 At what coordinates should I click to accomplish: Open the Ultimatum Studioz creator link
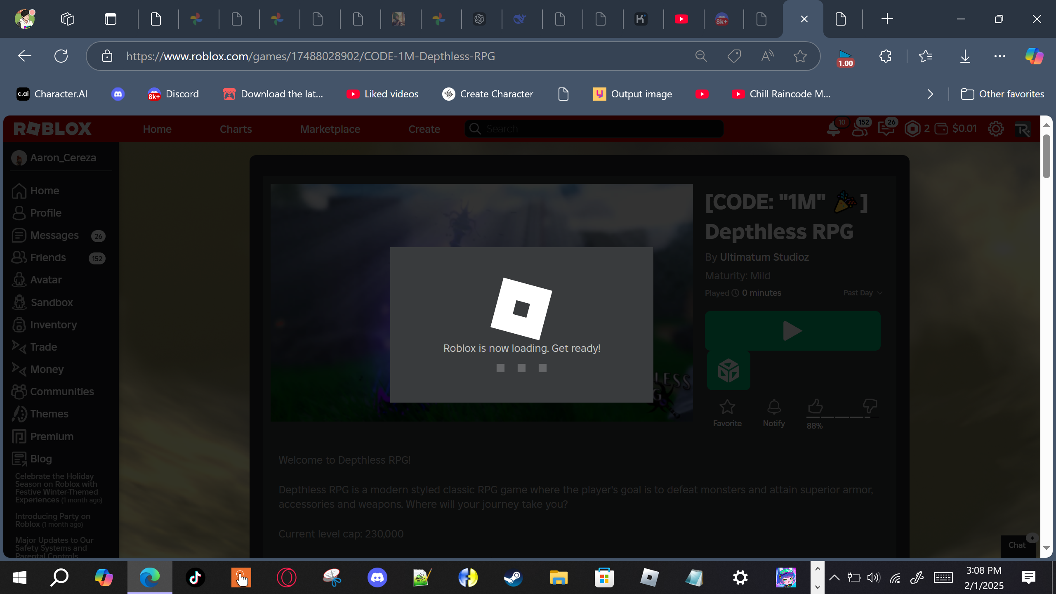click(764, 257)
